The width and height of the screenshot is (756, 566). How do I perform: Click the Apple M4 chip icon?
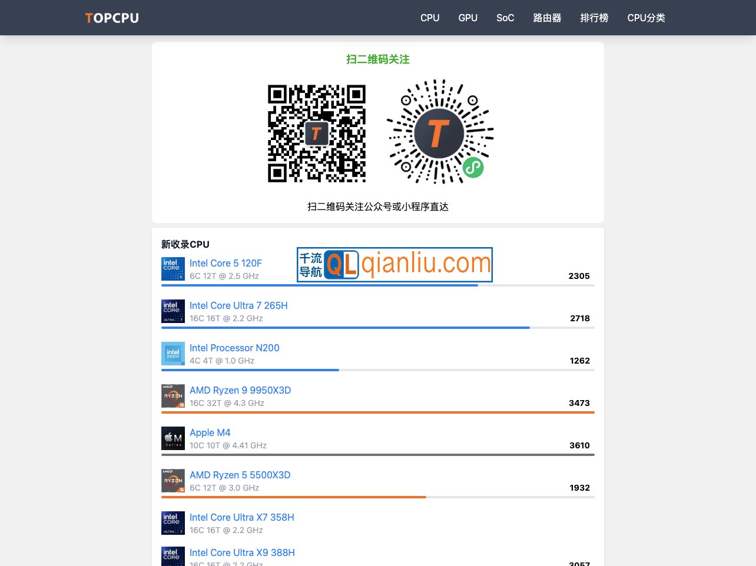click(x=173, y=438)
